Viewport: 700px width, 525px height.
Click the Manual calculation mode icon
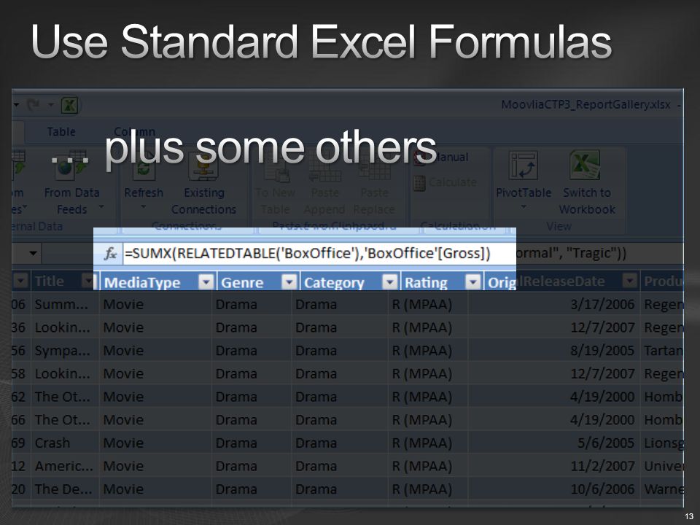click(x=420, y=157)
